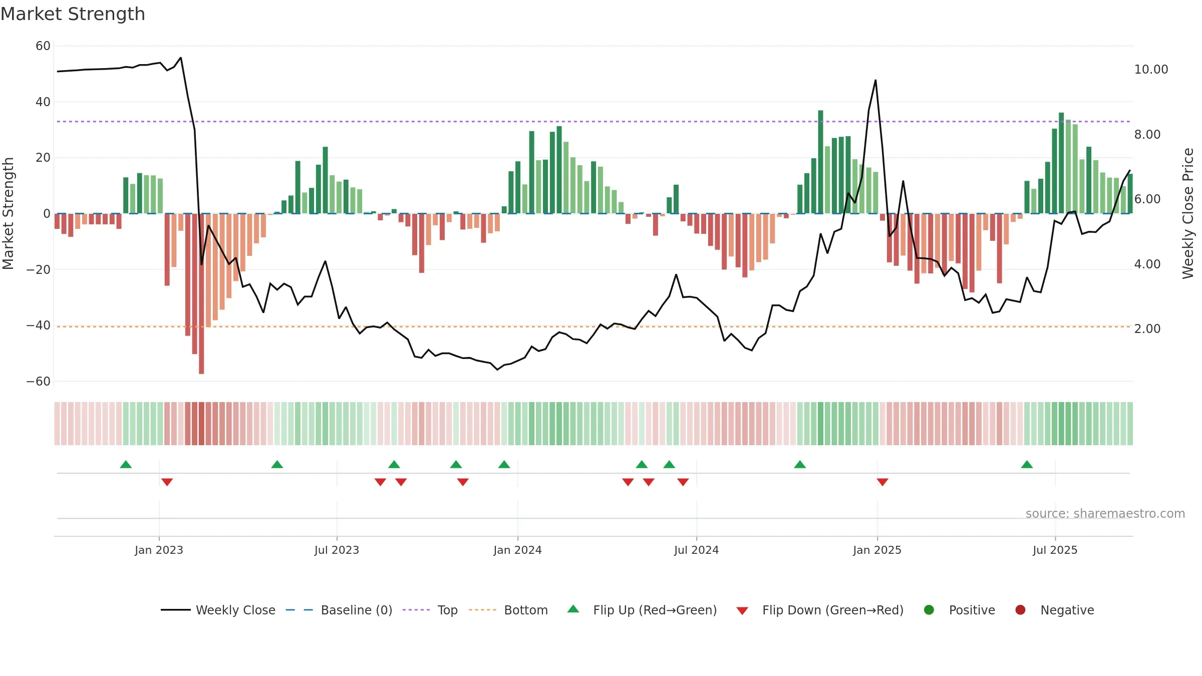This screenshot has height=676, width=1202.
Task: Toggle the Baseline (0) legend entry
Action: (339, 610)
